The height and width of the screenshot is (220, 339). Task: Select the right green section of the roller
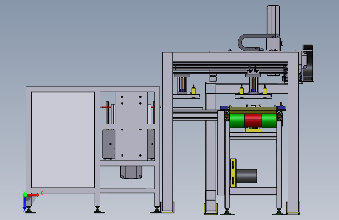[x=269, y=121]
